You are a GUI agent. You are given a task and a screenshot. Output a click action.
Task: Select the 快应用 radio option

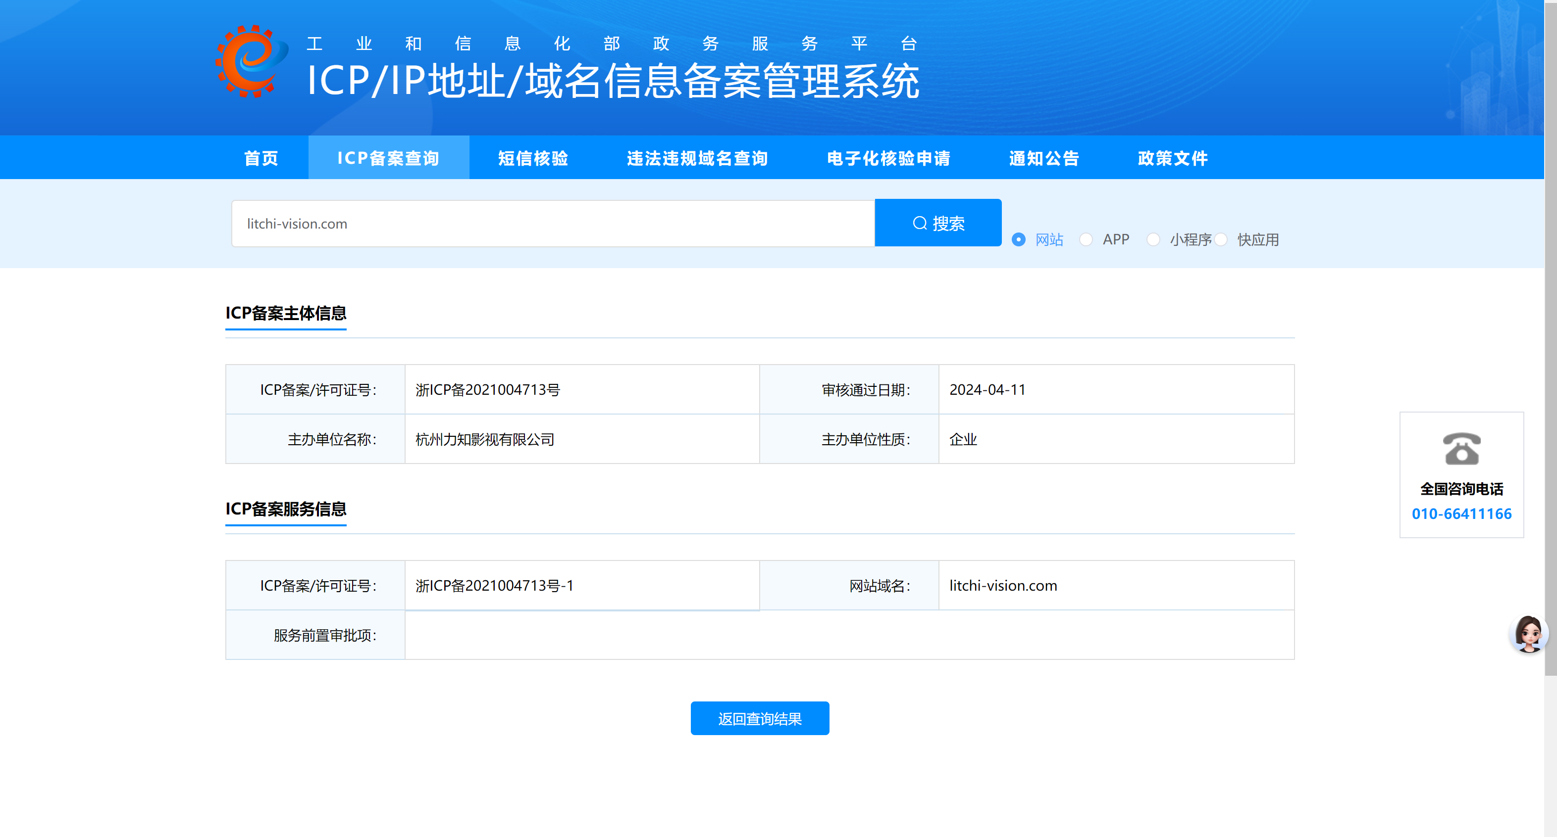1221,240
